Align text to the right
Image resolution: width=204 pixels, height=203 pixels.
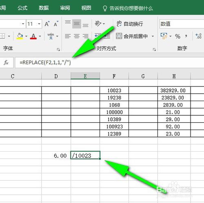point(86,36)
